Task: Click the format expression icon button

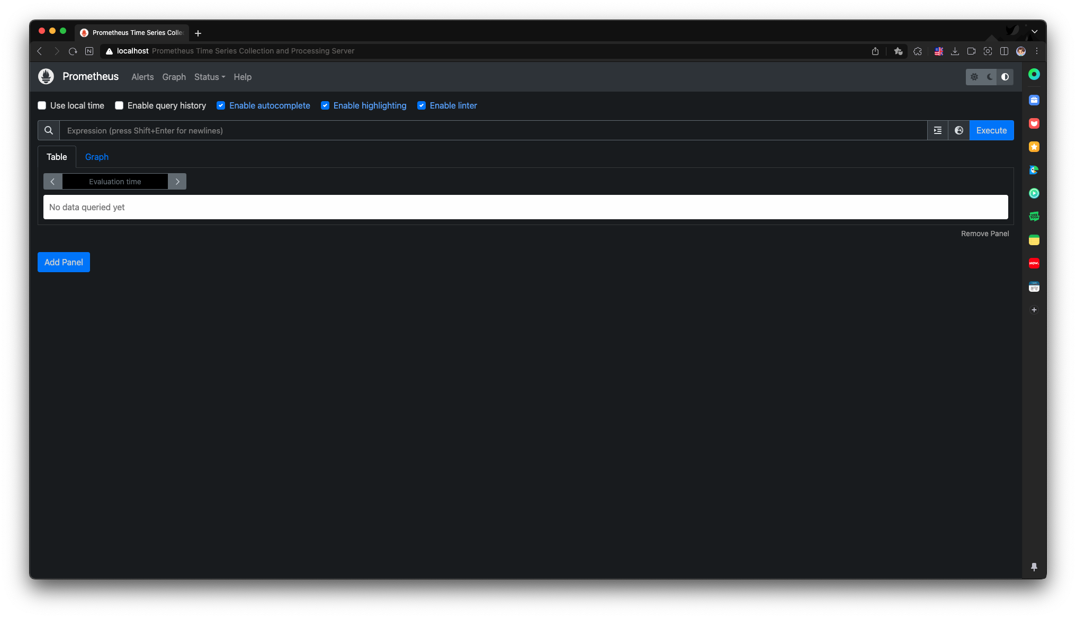Action: coord(938,130)
